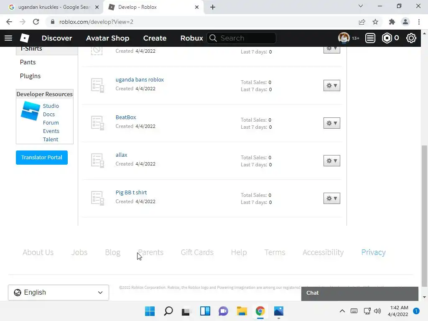Click thumbnail icon for allax
This screenshot has width=428, height=321.
97,161
